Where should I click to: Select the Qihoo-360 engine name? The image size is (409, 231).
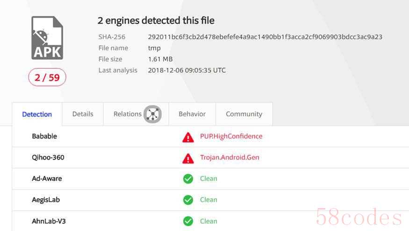48,157
